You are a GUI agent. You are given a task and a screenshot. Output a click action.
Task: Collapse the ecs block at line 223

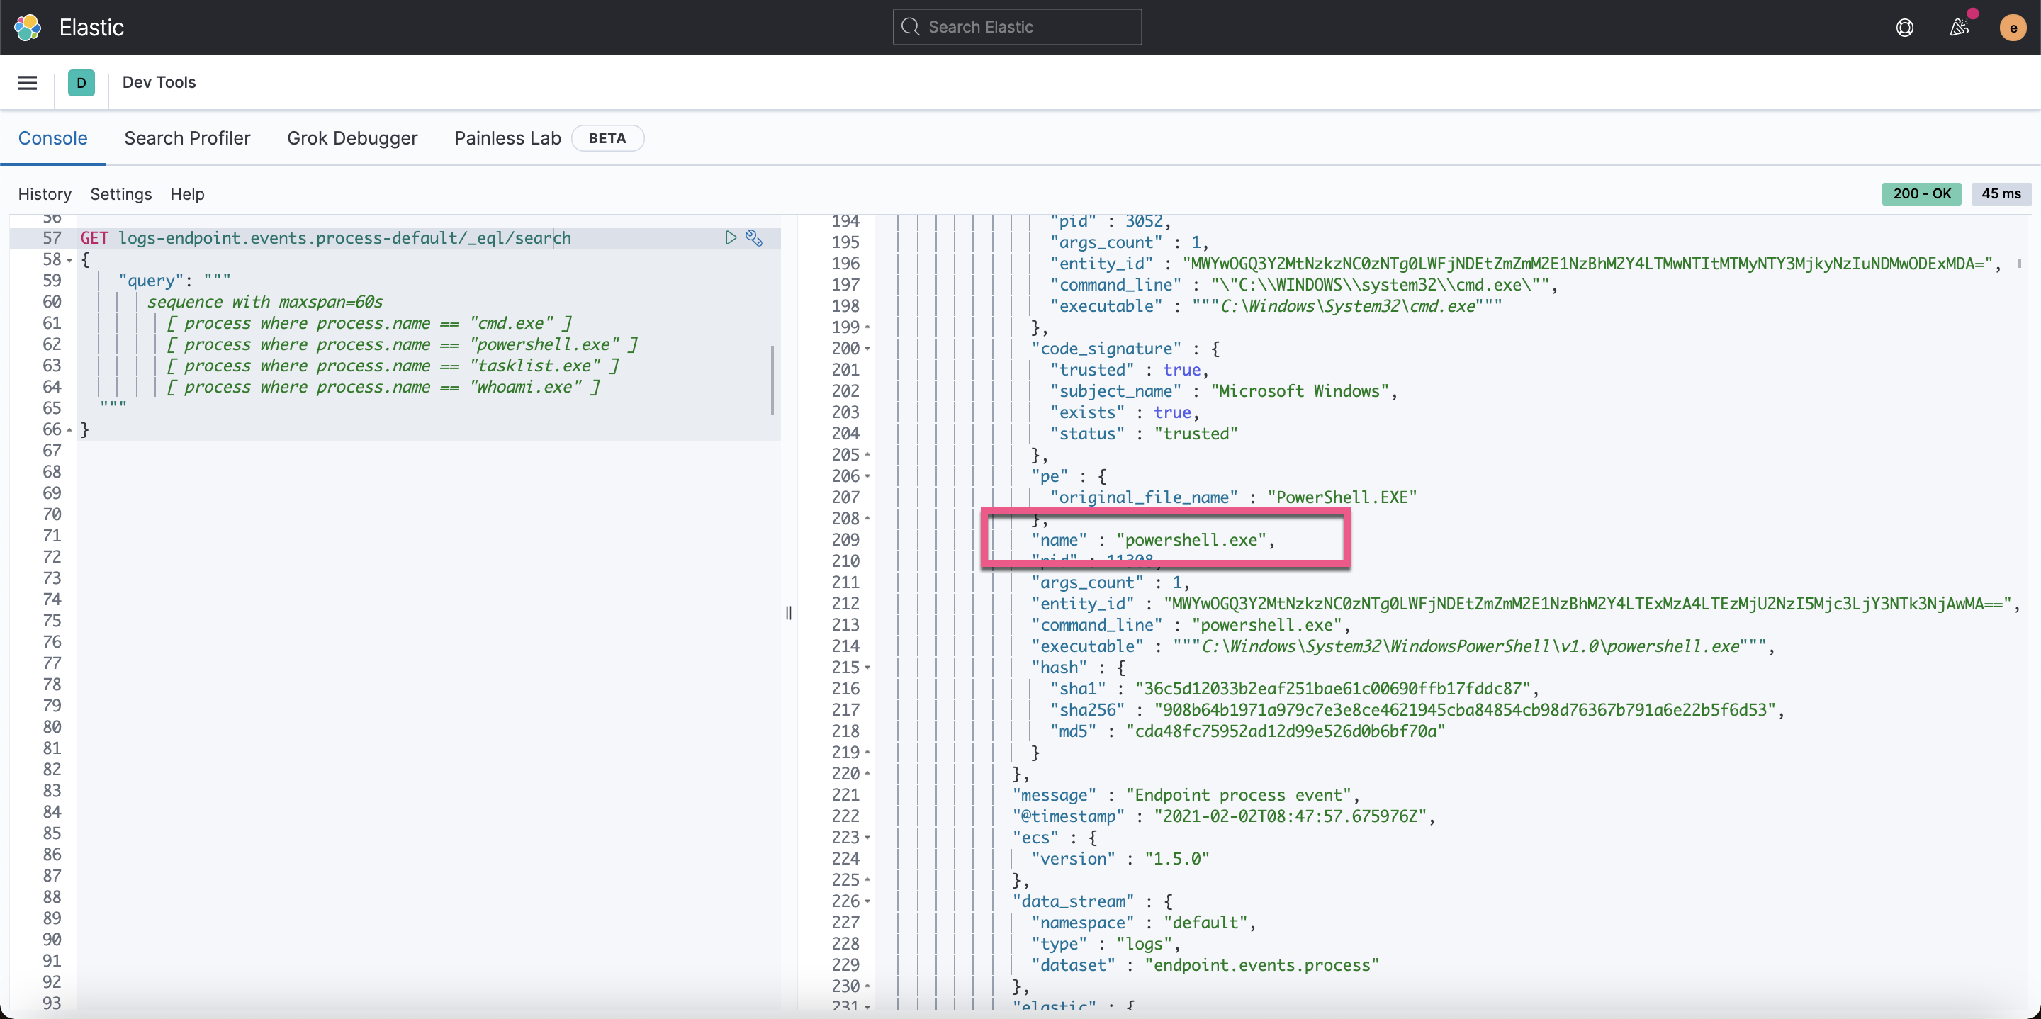(x=867, y=838)
